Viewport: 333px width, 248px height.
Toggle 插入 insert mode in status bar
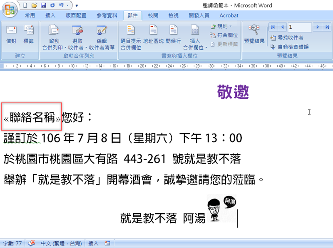point(93,243)
